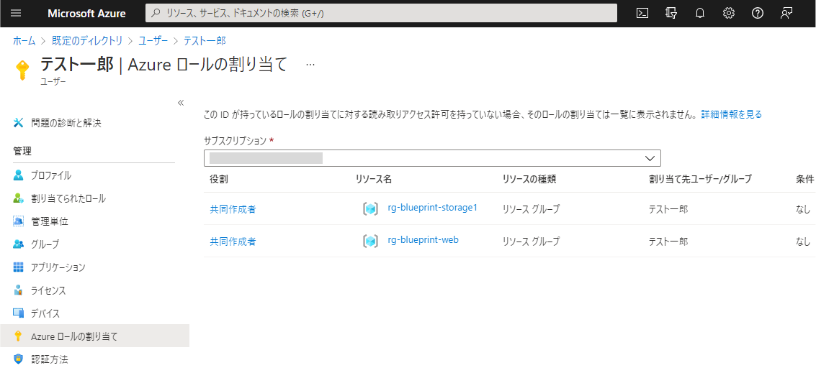The image size is (816, 368).
Task: Click the 問題の診断と解決 wrench icon
Action: (19, 123)
